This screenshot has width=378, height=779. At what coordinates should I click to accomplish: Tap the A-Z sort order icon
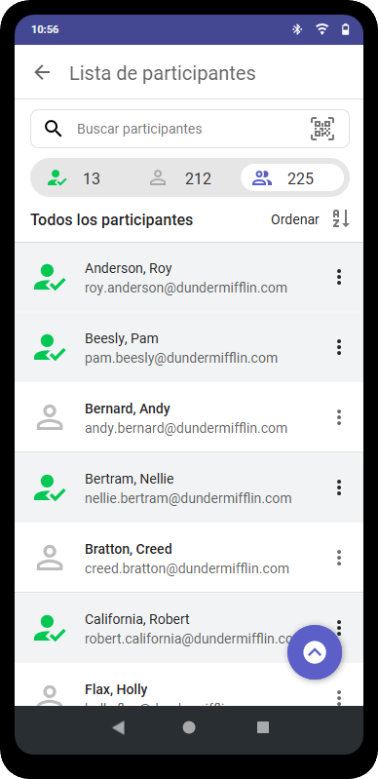point(341,219)
